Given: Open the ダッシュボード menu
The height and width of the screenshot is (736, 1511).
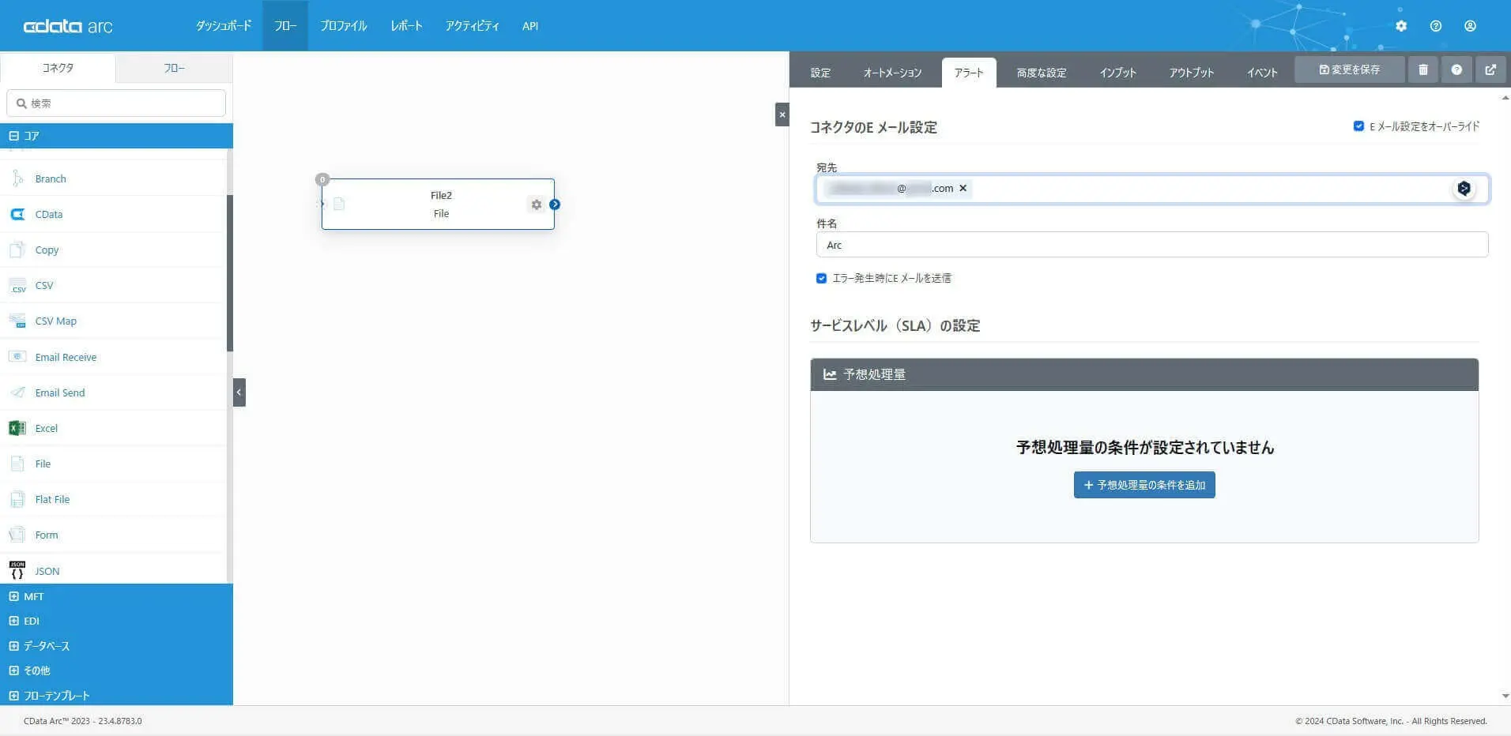Looking at the screenshot, I should tap(224, 26).
